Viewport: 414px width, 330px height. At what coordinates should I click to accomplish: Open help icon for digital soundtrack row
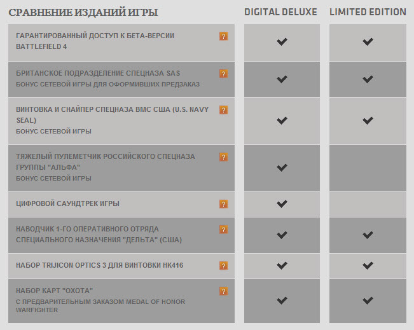tap(223, 204)
